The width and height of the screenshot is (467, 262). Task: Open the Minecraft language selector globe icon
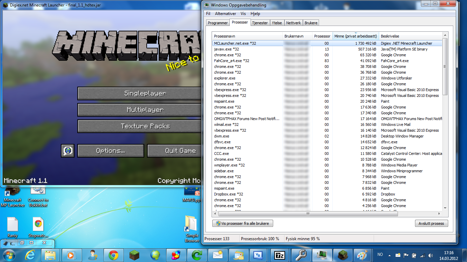point(68,151)
